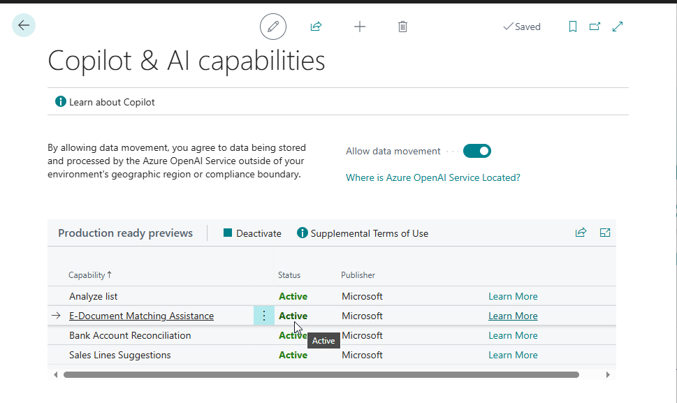Open Supplemental Terms of Use
The height and width of the screenshot is (403, 677).
[x=363, y=233]
